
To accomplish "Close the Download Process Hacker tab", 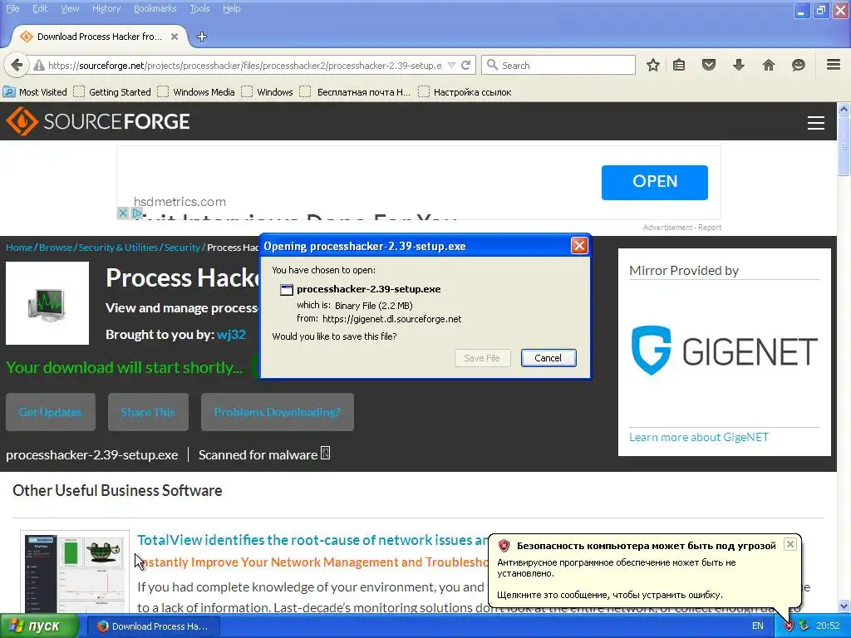I will 175,37.
